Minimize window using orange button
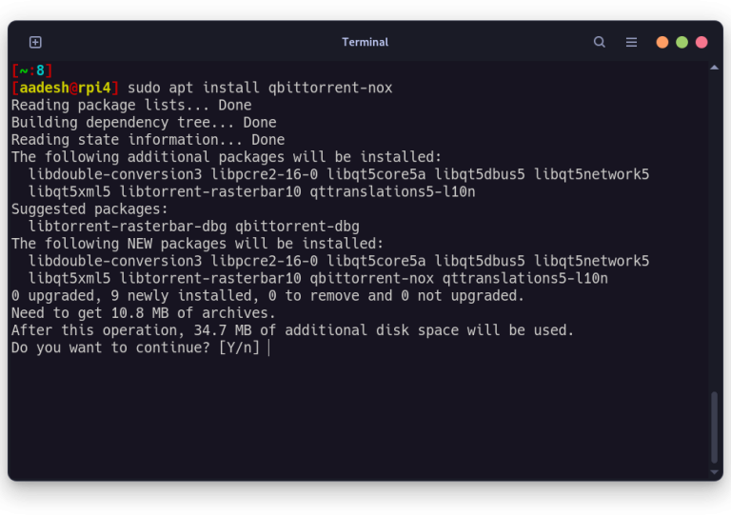731x516 pixels. pyautogui.click(x=662, y=43)
